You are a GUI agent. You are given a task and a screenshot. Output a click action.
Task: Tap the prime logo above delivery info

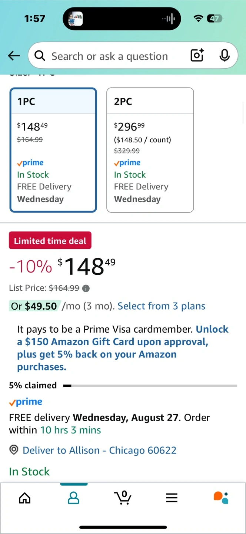coord(26,402)
